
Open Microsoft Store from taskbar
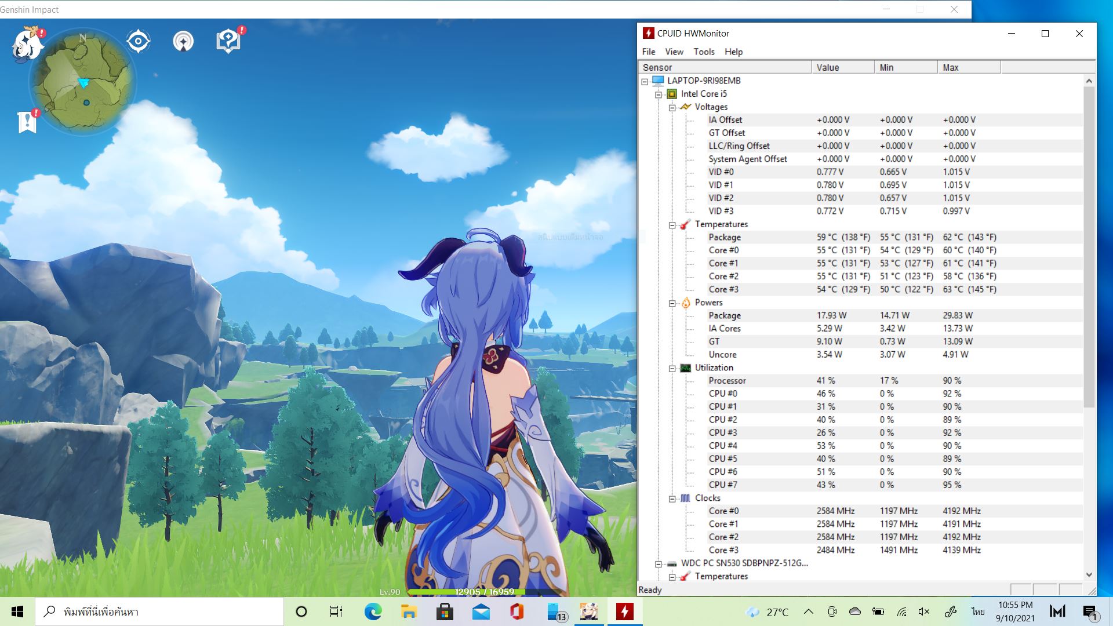[445, 612]
